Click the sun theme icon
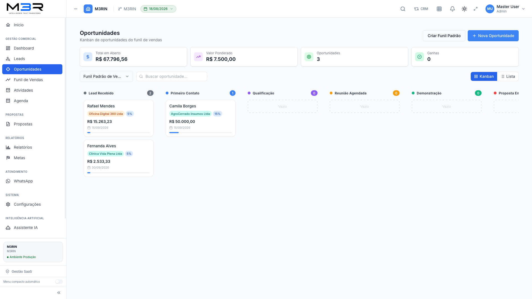The width and height of the screenshot is (532, 299). pos(464,9)
